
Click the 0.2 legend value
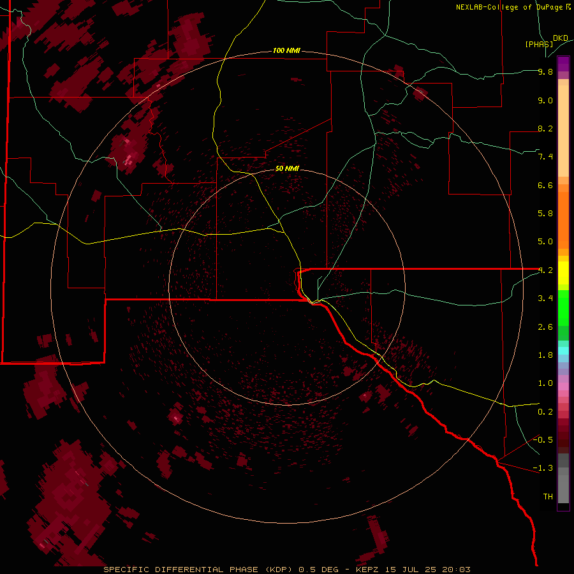point(545,411)
